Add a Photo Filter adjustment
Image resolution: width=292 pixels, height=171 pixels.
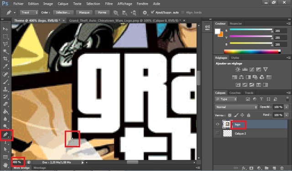tap(255, 77)
